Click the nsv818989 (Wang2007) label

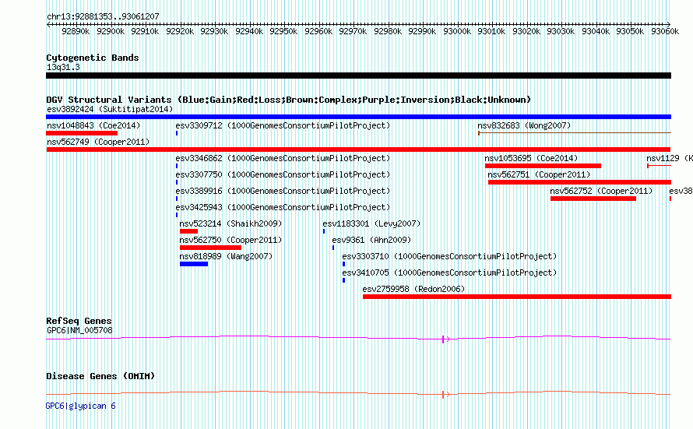226,256
